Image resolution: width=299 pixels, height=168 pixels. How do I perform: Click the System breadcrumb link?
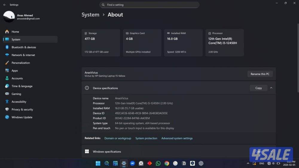coord(90,15)
